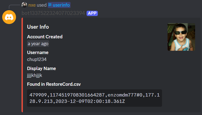Click the Account Created field label

45,37
